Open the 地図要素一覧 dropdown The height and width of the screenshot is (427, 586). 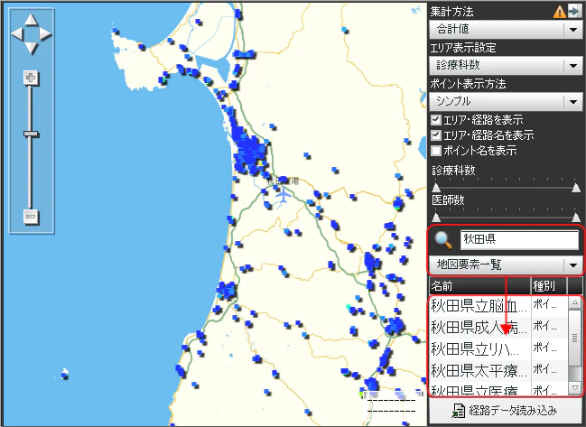(x=506, y=265)
